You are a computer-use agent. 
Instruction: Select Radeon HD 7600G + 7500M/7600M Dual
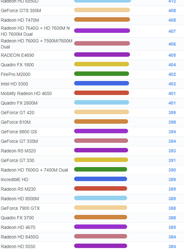(37, 44)
